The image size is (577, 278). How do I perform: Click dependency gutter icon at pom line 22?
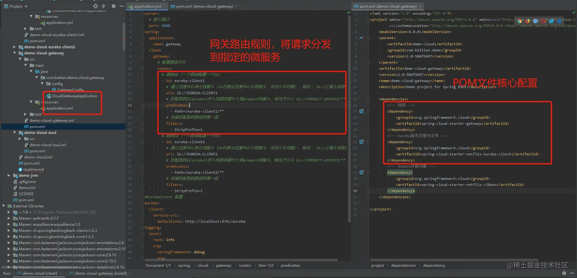point(361,142)
